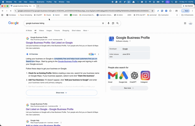Viewport: 195px width, 126px height.
Task: Open the Chrome extensions puzzle icon
Action: tap(170, 11)
